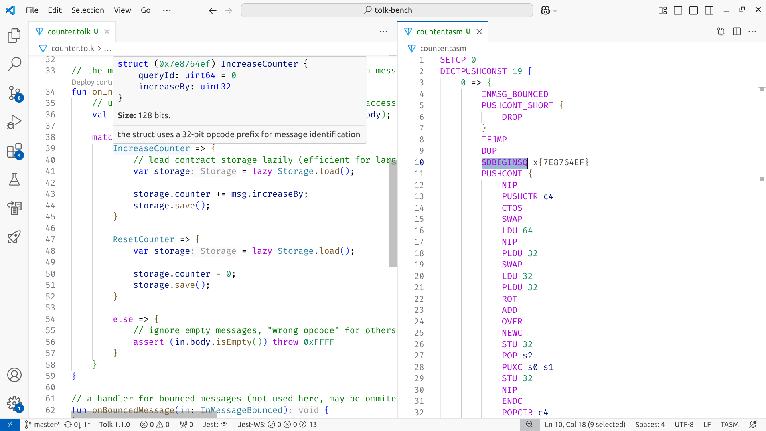The width and height of the screenshot is (766, 431).
Task: Click the counter.tasm breadcrumb
Action: point(443,49)
